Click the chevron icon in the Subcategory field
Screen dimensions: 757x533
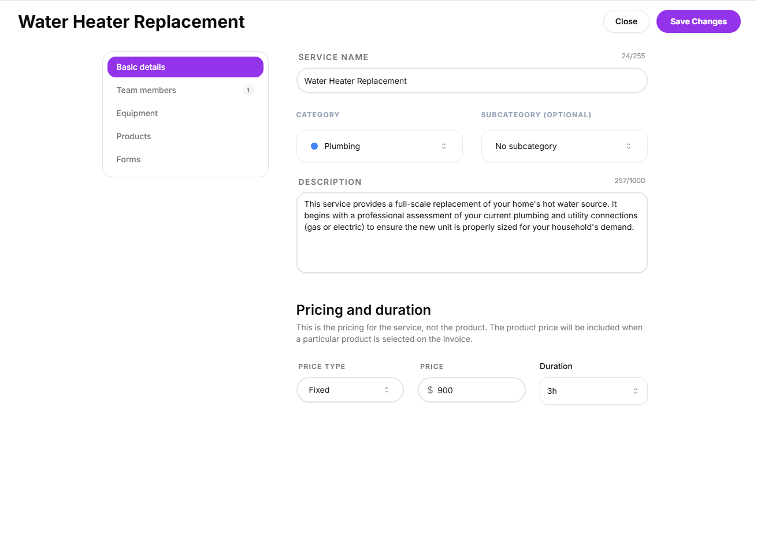point(629,146)
